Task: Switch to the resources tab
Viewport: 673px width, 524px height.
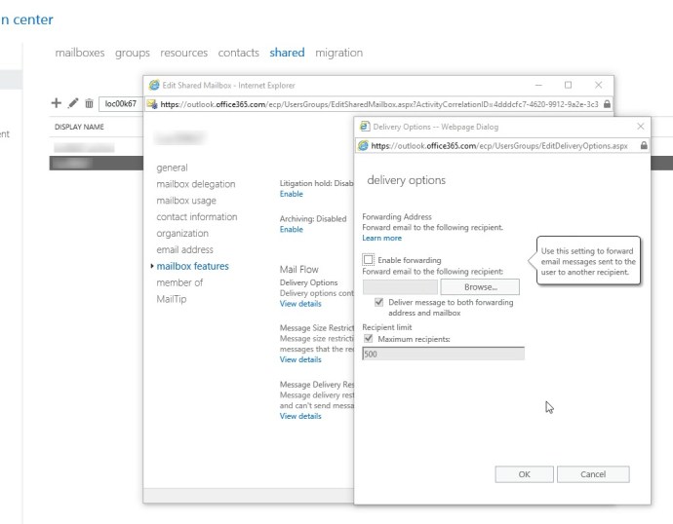Action: tap(183, 53)
